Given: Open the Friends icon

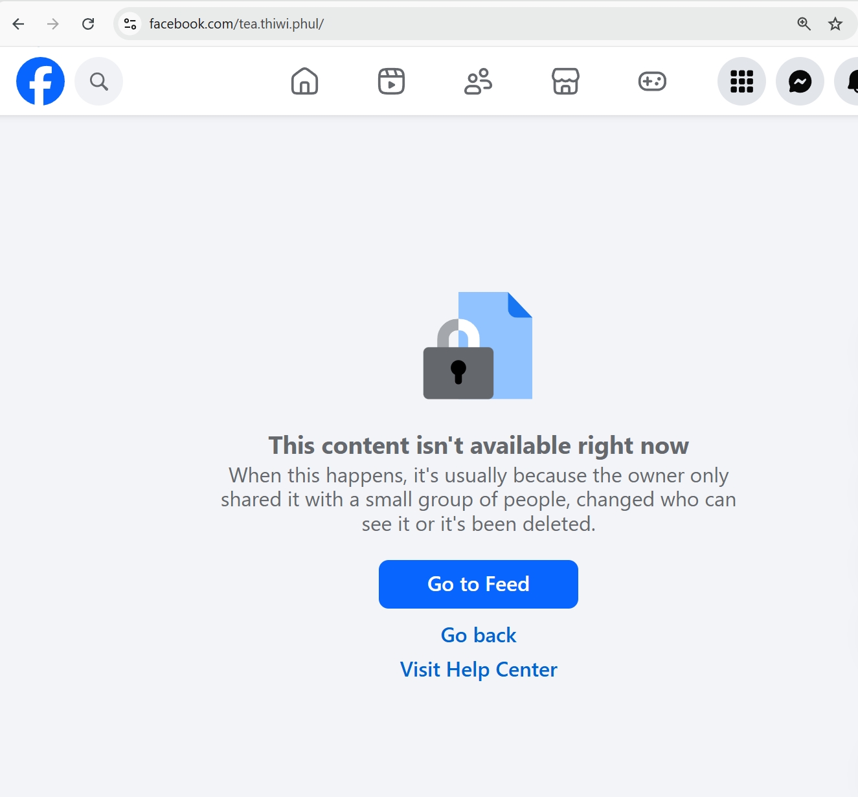Looking at the screenshot, I should 479,82.
